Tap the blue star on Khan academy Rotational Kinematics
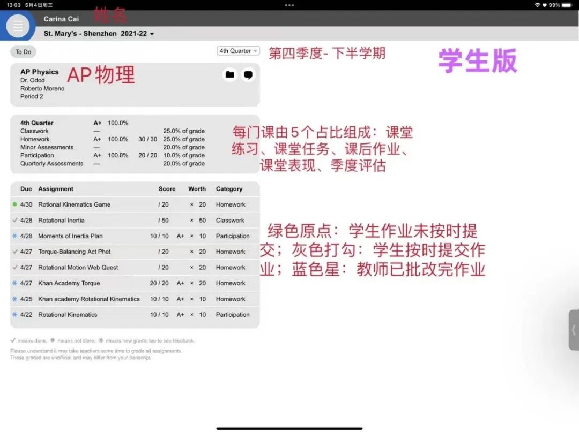Screen dimensions: 579x433 click(15, 299)
